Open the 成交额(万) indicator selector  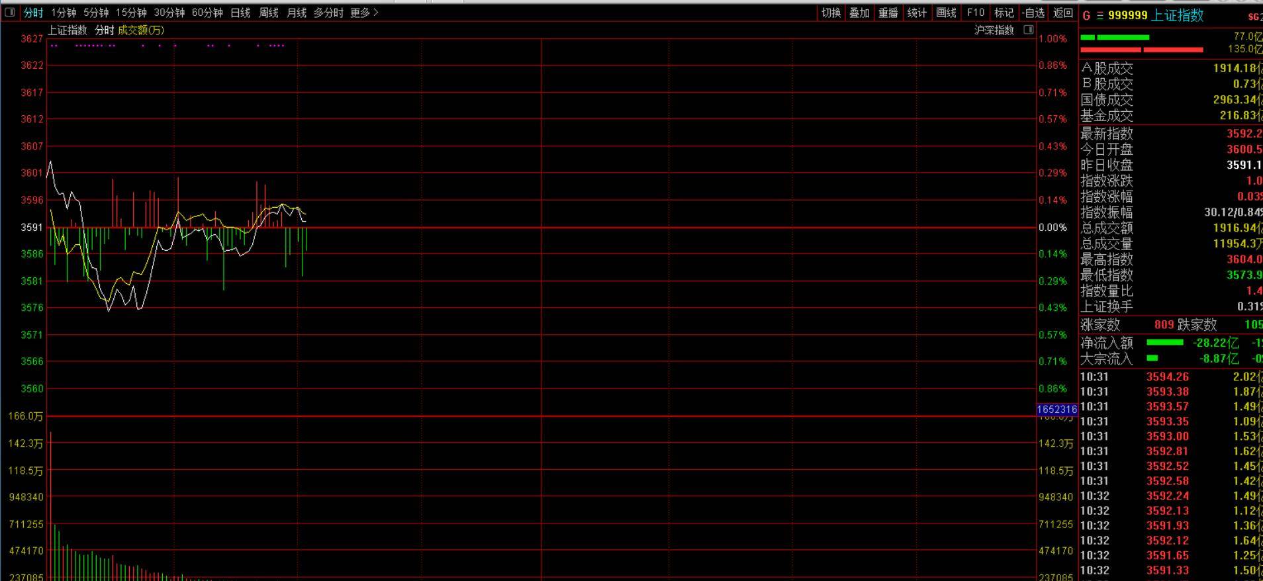[141, 30]
